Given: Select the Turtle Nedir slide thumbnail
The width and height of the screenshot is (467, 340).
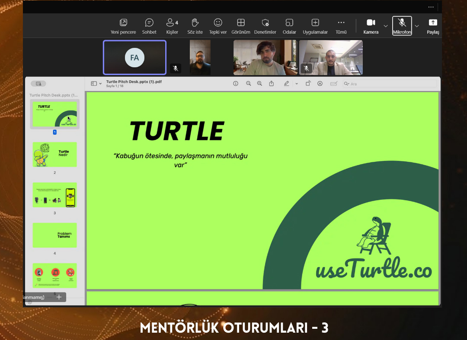Looking at the screenshot, I should [55, 154].
